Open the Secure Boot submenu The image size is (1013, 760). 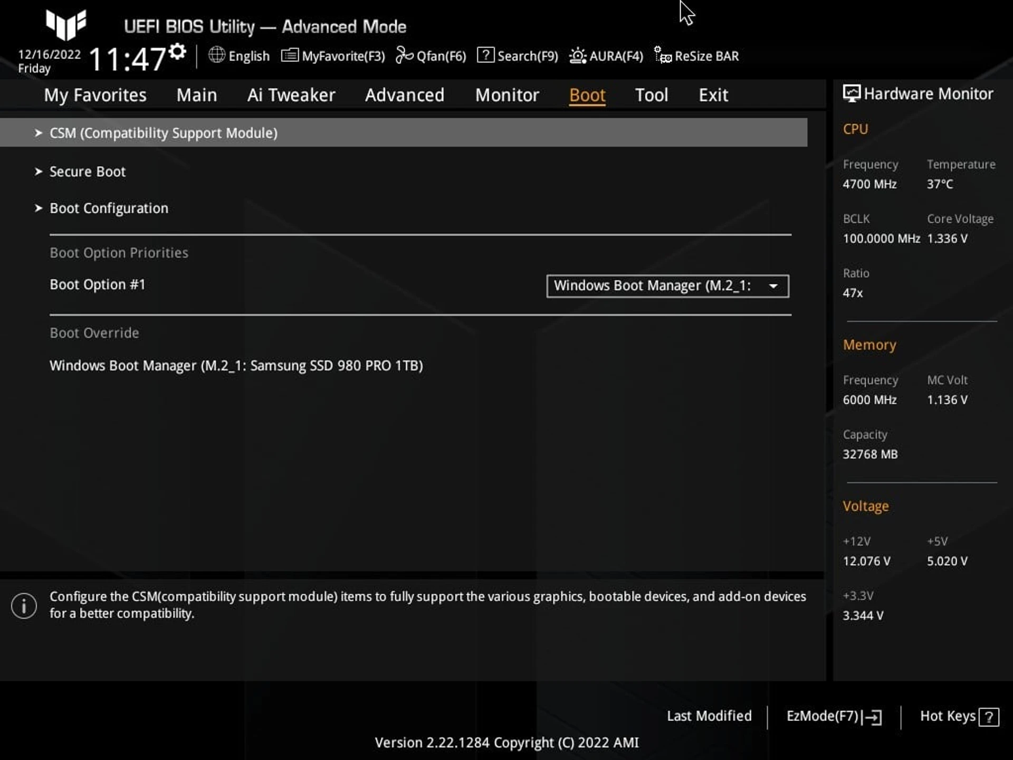coord(88,172)
